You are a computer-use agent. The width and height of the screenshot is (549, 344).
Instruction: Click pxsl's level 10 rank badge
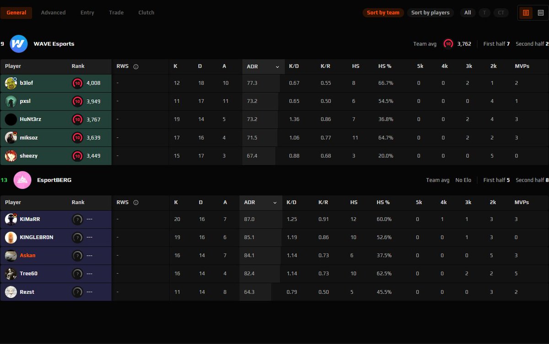click(x=77, y=101)
